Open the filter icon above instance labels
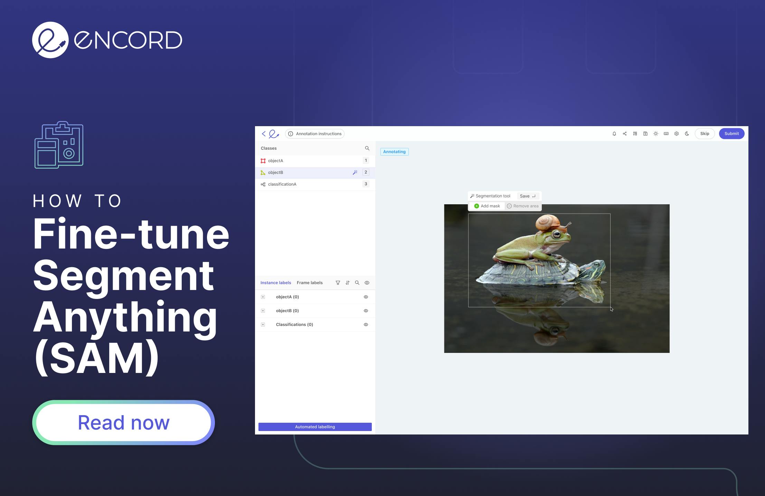Image resolution: width=765 pixels, height=496 pixels. [338, 282]
